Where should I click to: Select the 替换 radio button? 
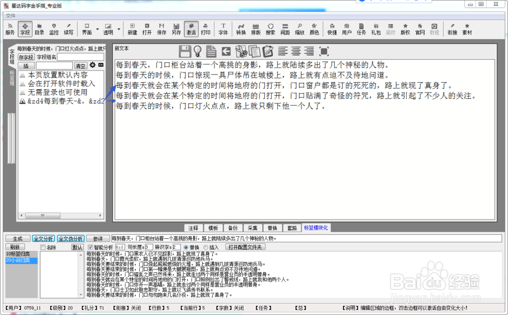click(x=186, y=248)
